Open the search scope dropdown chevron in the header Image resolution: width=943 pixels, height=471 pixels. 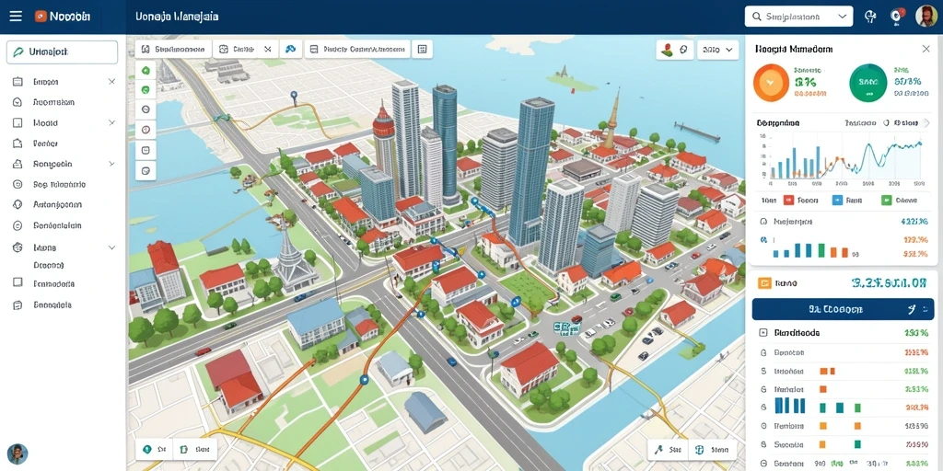point(842,17)
